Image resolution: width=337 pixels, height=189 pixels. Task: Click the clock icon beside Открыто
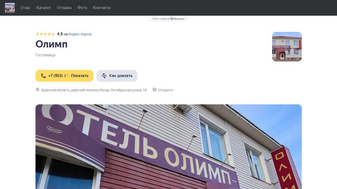pos(155,90)
